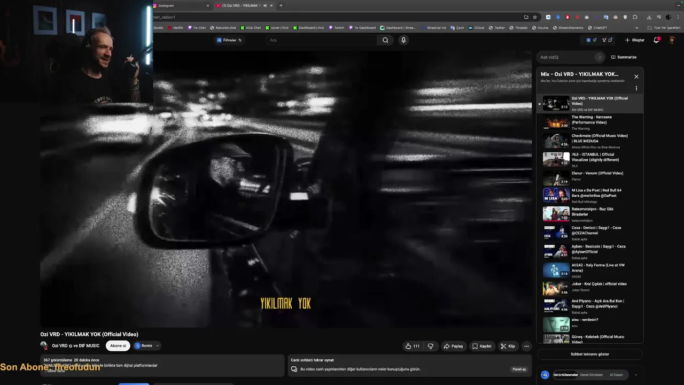Click DIF MUSIC channel name link
684x385 pixels.
tap(89, 345)
